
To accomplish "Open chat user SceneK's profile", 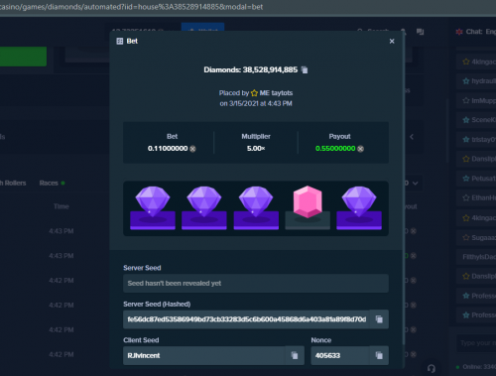I will click(x=483, y=120).
